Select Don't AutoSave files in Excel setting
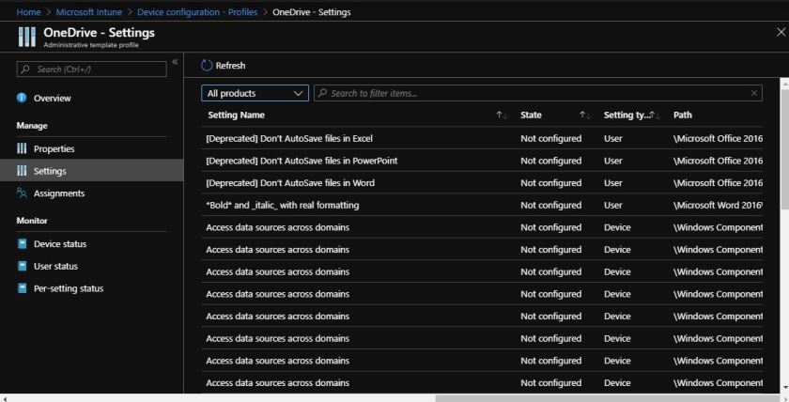Viewport: 789px width, 402px height. [x=289, y=138]
